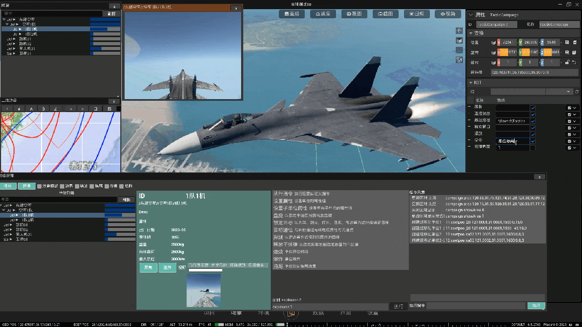The height and width of the screenshot is (327, 582).
Task: Toggle the 轴线 checkbox in the bottom panel
Action: point(77,186)
